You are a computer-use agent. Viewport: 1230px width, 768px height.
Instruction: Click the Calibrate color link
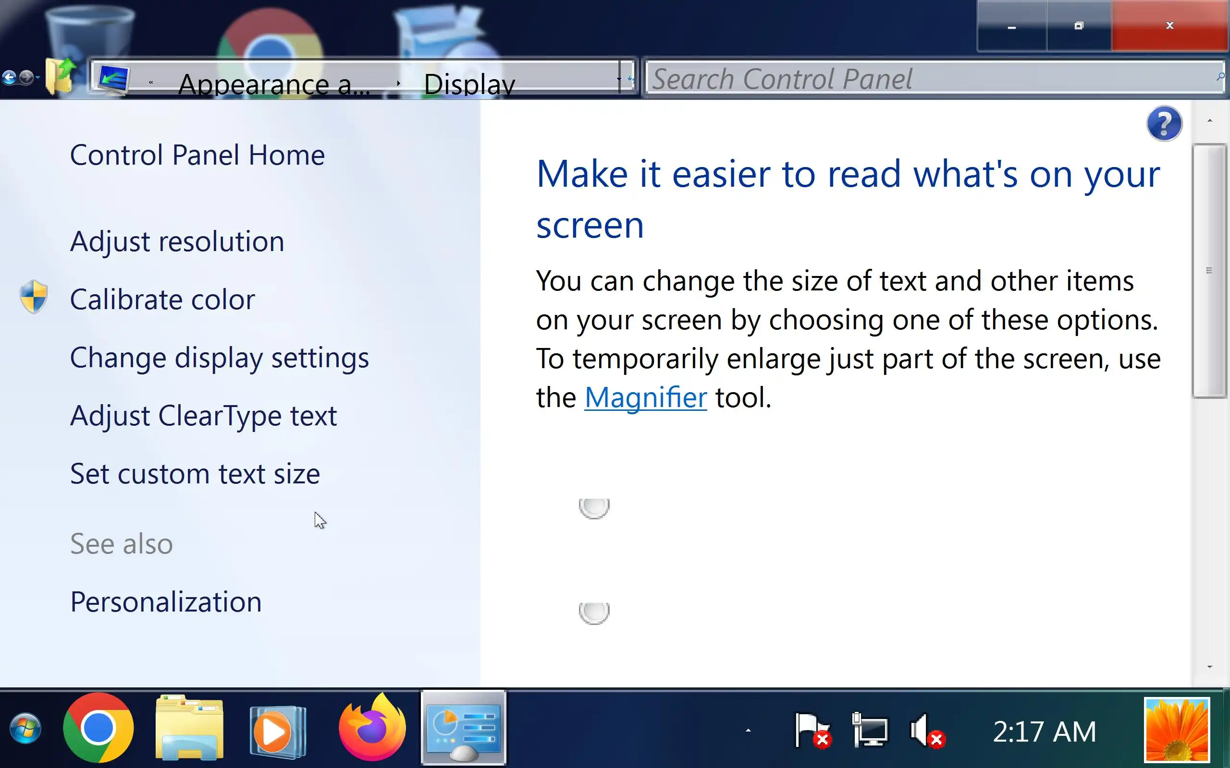click(x=162, y=300)
